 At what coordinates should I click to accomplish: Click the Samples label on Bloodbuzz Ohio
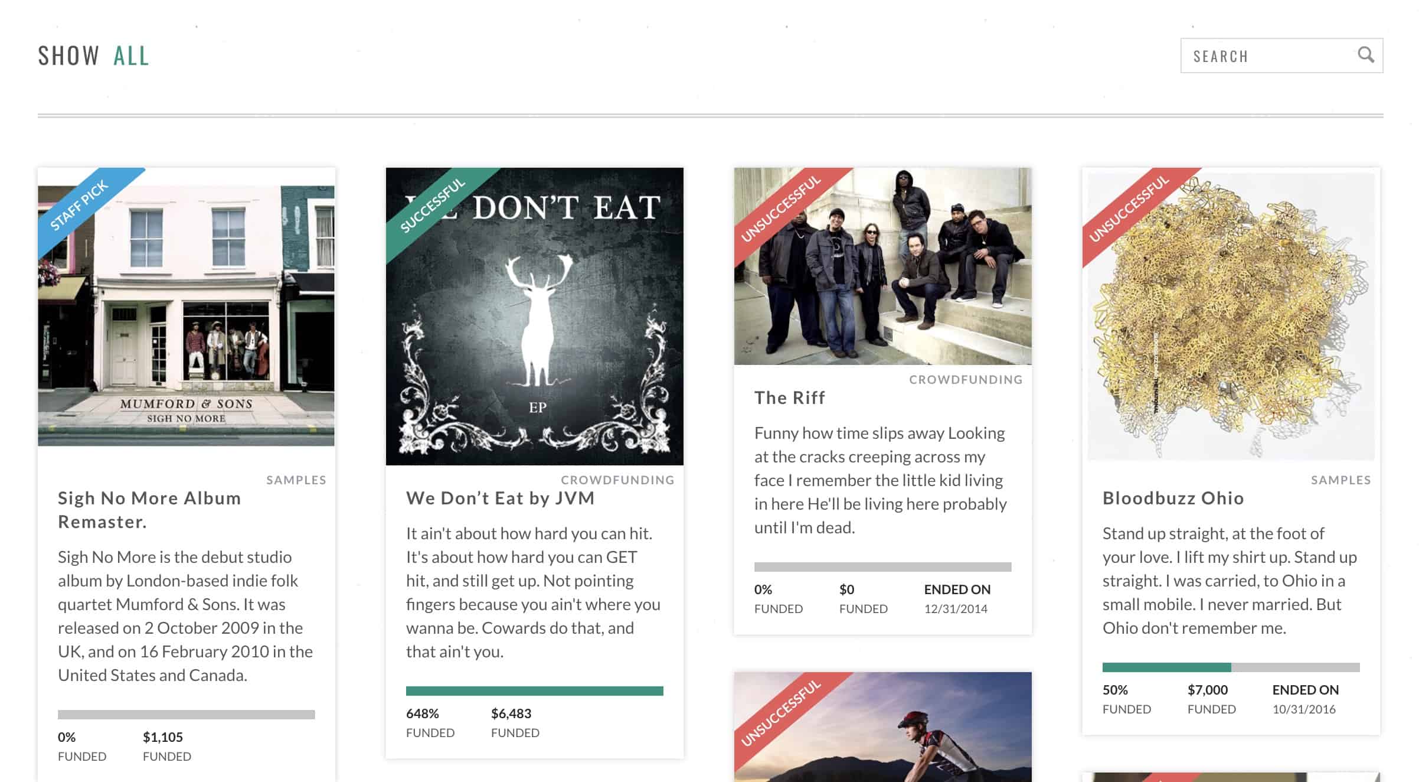tap(1340, 480)
